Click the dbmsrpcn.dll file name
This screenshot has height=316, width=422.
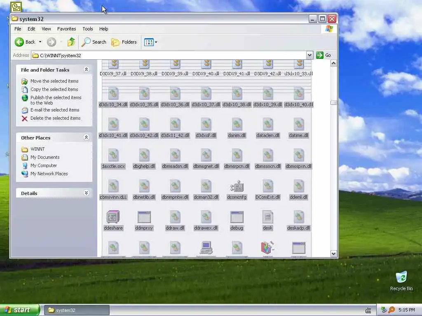(237, 166)
